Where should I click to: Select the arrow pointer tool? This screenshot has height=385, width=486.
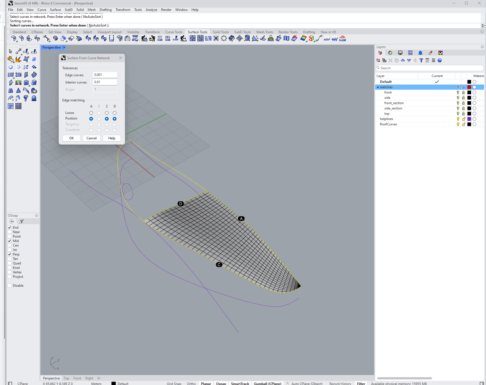tap(10, 51)
